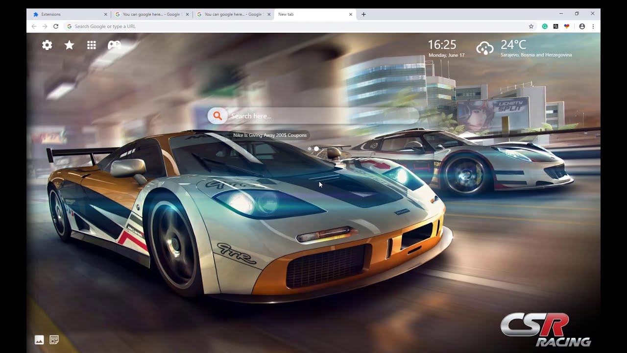The image size is (627, 353).
Task: Restore down the Chrome window
Action: pyautogui.click(x=577, y=14)
